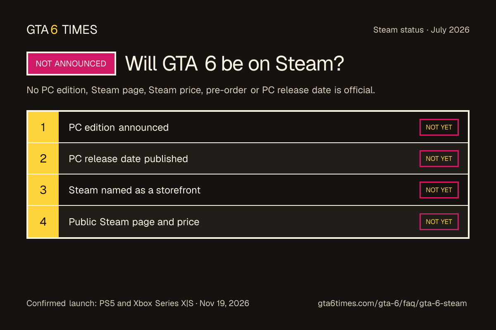Open the gta6times.com/gta-6/faq/gta-6-steam link
The width and height of the screenshot is (496, 330).
(392, 303)
